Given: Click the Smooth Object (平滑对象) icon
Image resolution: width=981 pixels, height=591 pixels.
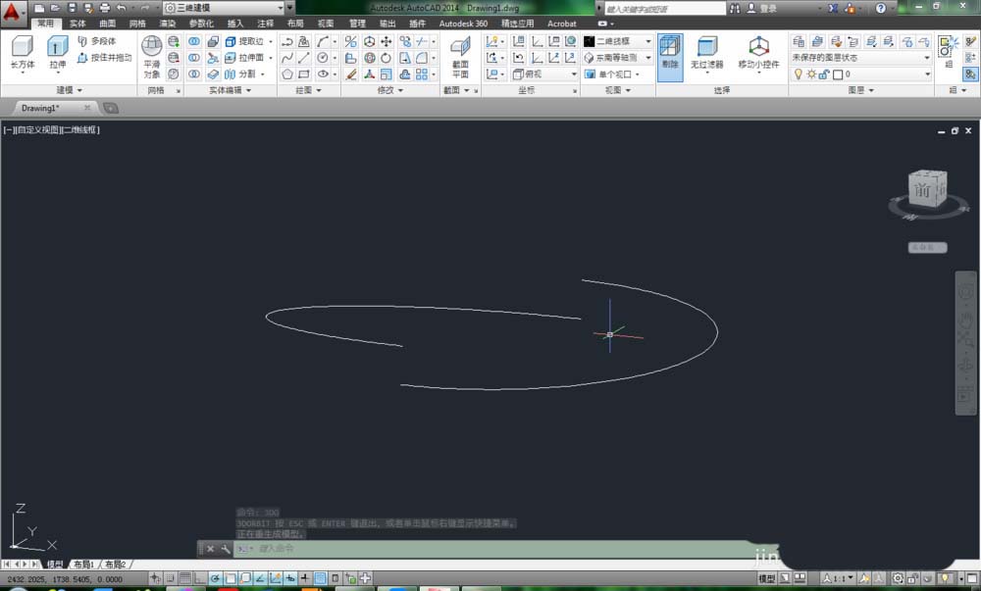Looking at the screenshot, I should pyautogui.click(x=152, y=54).
